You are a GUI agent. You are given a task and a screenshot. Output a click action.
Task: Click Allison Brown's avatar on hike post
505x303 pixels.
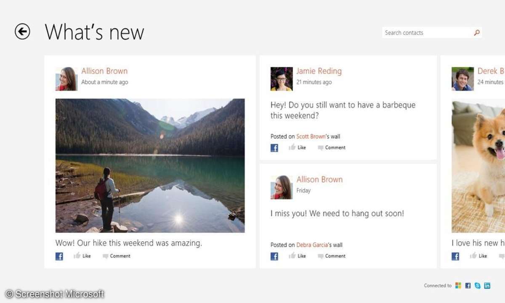pos(66,79)
